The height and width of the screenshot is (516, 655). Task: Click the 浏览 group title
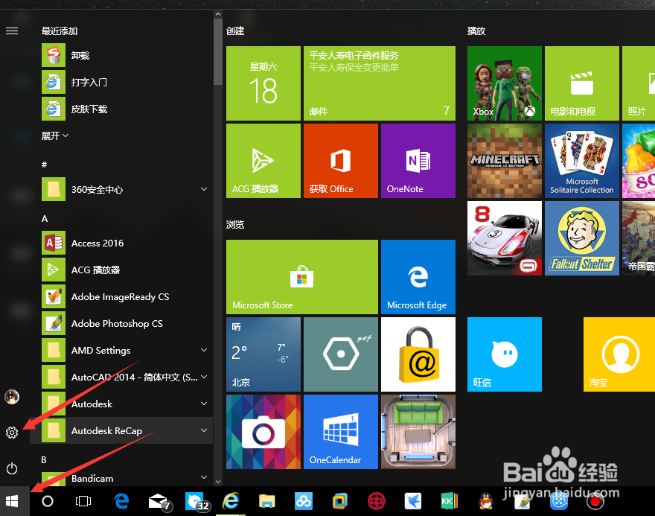pos(235,224)
